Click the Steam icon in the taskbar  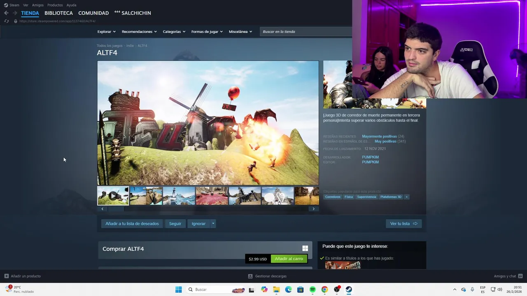(349, 289)
